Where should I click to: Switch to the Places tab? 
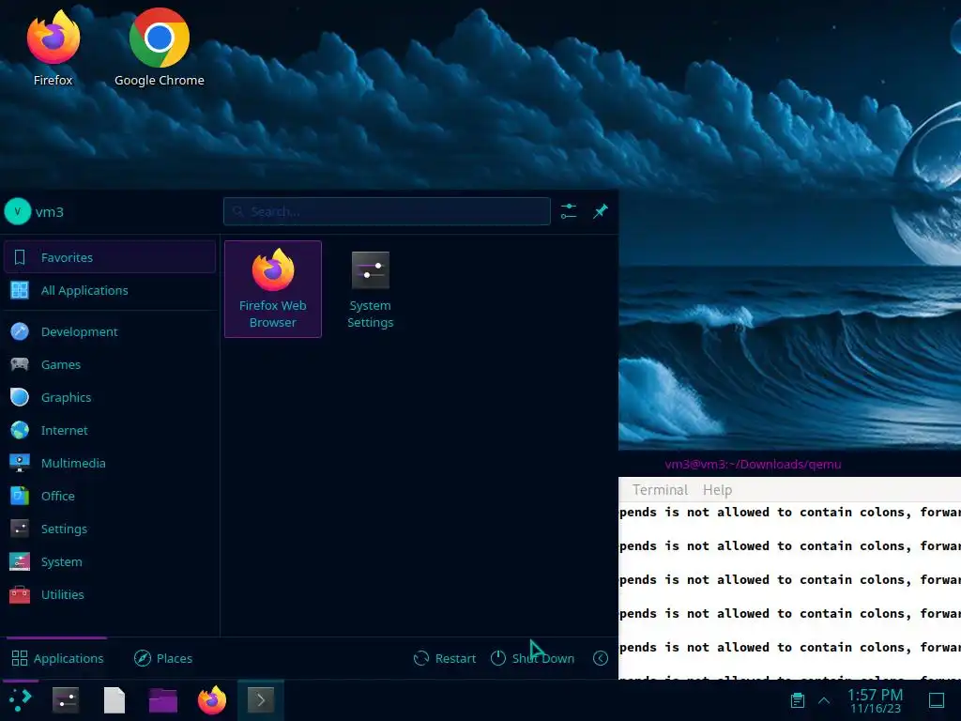[x=163, y=658]
